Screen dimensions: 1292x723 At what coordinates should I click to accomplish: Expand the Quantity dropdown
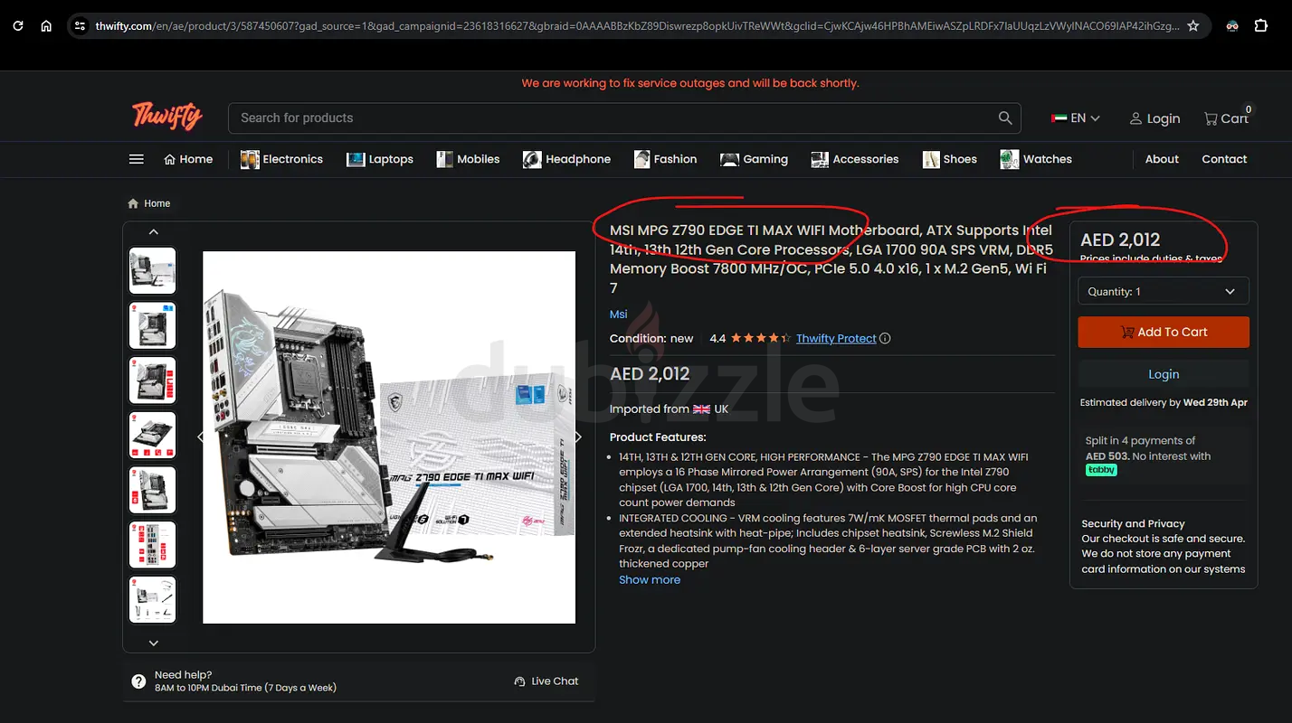click(x=1163, y=291)
